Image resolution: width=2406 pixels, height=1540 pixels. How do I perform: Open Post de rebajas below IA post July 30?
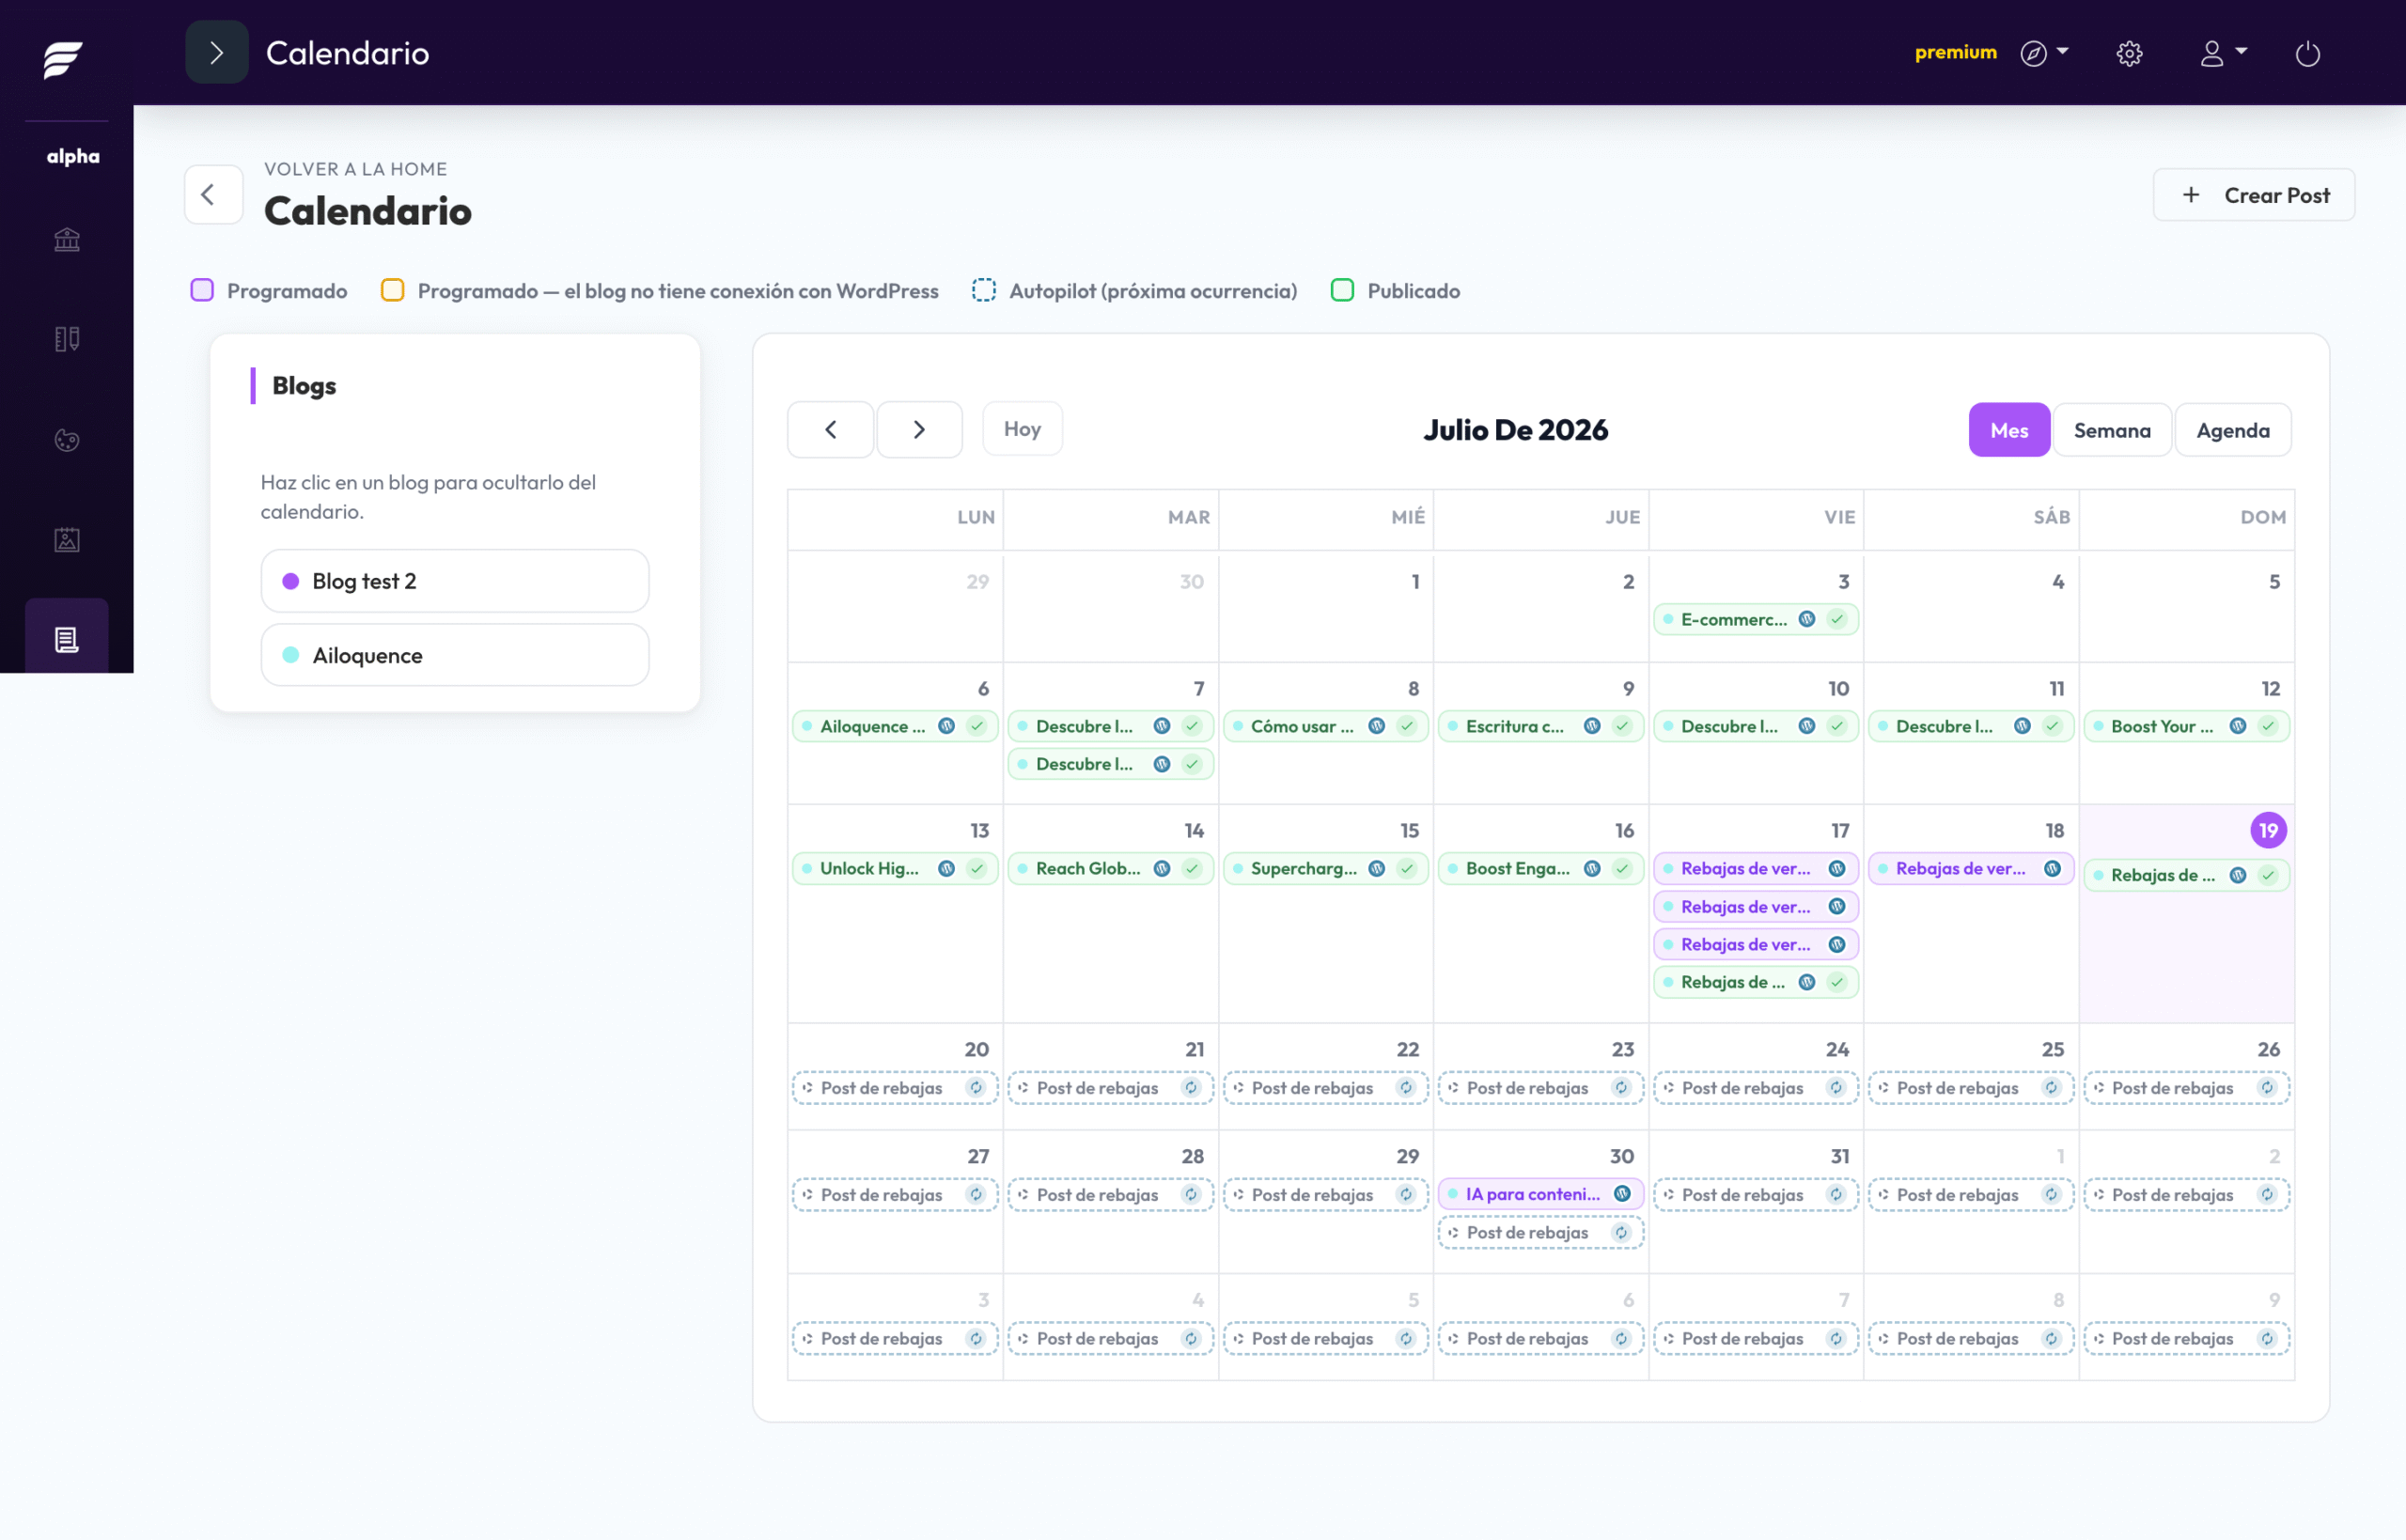point(1540,1233)
